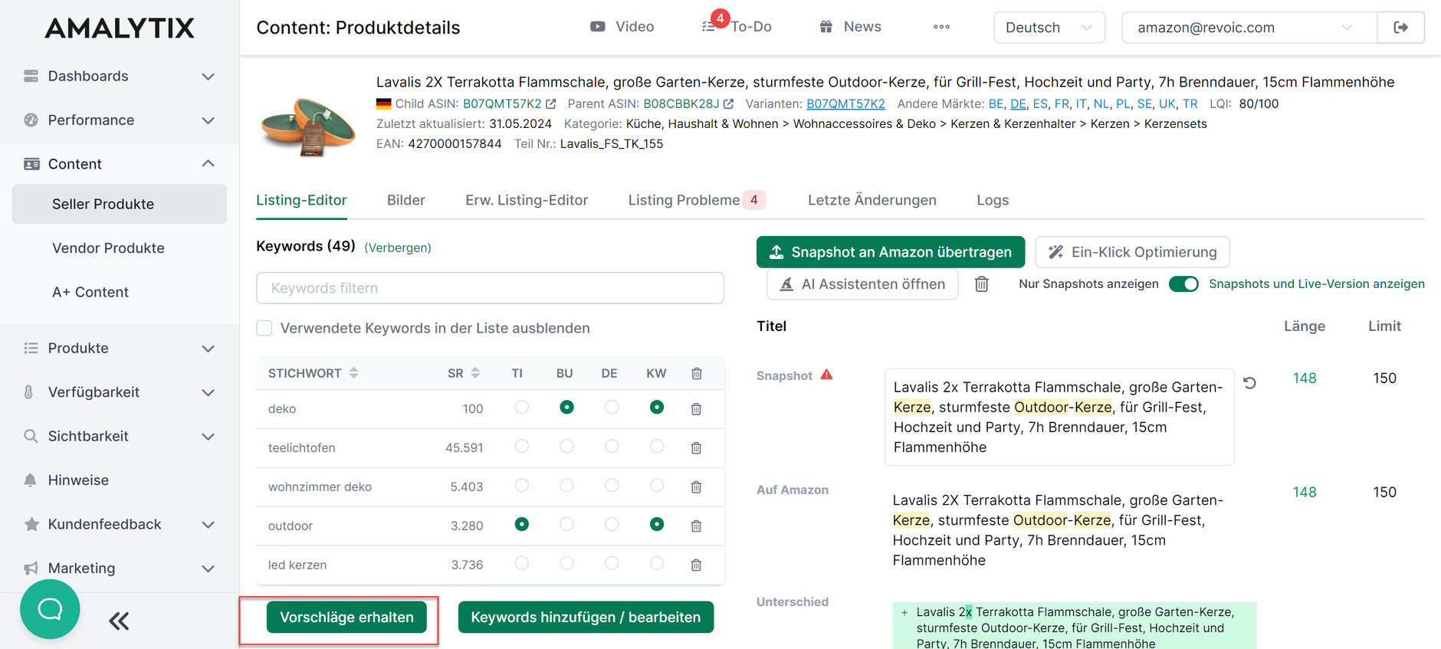Click Snapshot an Amazon übertragen button
This screenshot has height=649, width=1441.
pyautogui.click(x=891, y=252)
